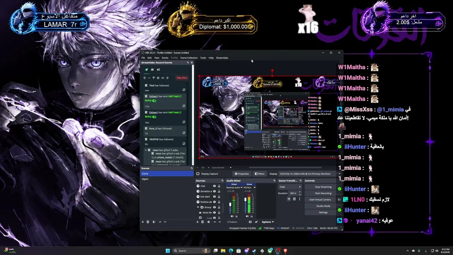This screenshot has width=453, height=255.
Task: Open the Mic/Aux channel dropdown menu
Action: coord(254,187)
